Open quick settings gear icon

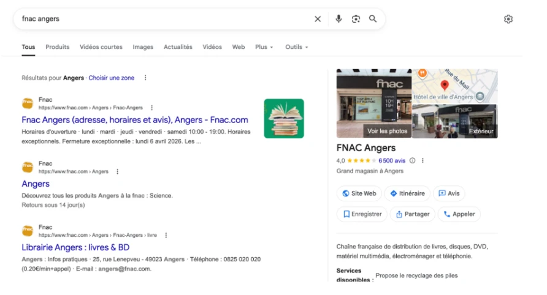click(x=508, y=19)
